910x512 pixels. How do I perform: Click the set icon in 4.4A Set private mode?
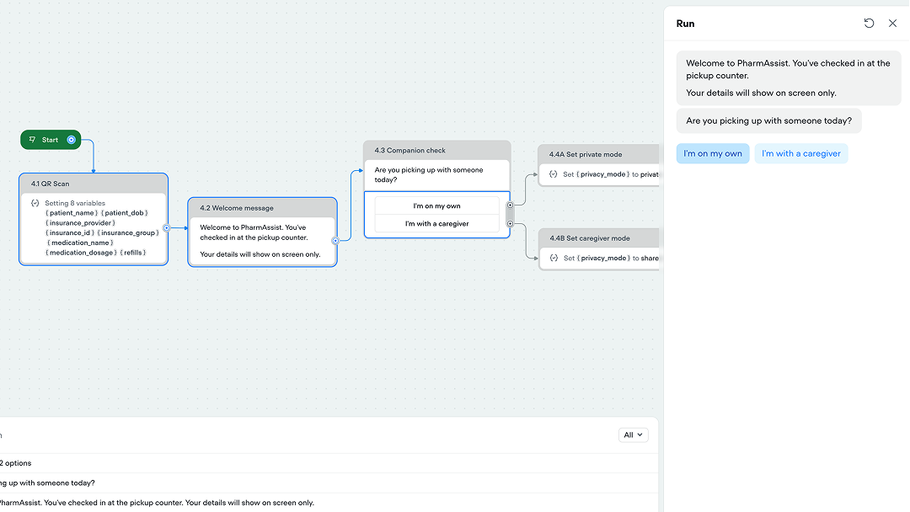click(x=553, y=174)
